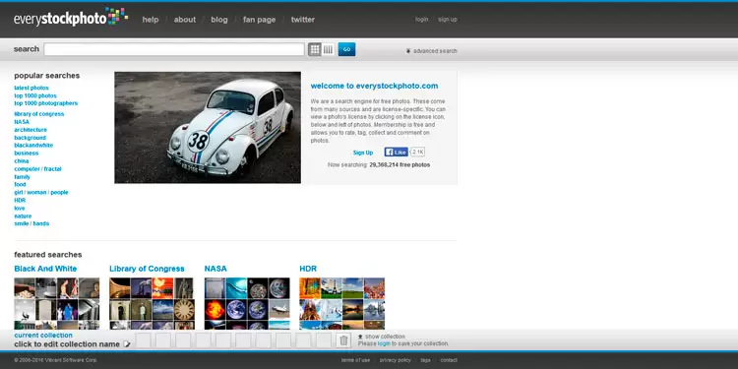The height and width of the screenshot is (369, 738).
Task: Click the blue GO search button
Action: pyautogui.click(x=347, y=49)
